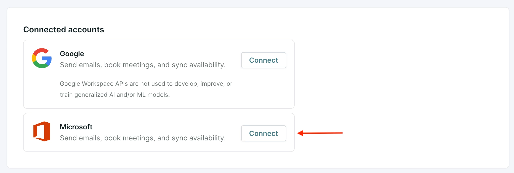
Task: Click the Google 'Send emails, book meetings' description
Action: tap(143, 65)
